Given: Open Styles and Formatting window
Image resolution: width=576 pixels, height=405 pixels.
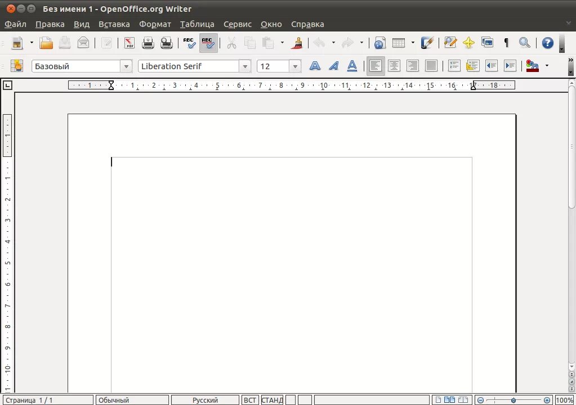Looking at the screenshot, I should (x=17, y=66).
